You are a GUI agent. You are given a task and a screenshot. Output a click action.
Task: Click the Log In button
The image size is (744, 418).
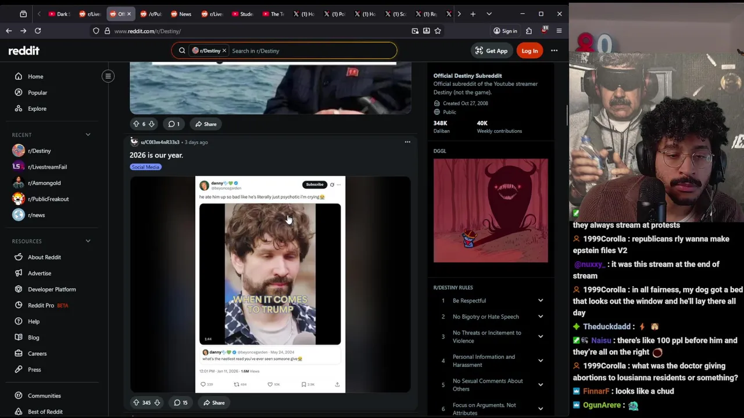click(530, 51)
